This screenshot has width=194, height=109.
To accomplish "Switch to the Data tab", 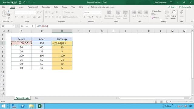I will coord(56,7).
